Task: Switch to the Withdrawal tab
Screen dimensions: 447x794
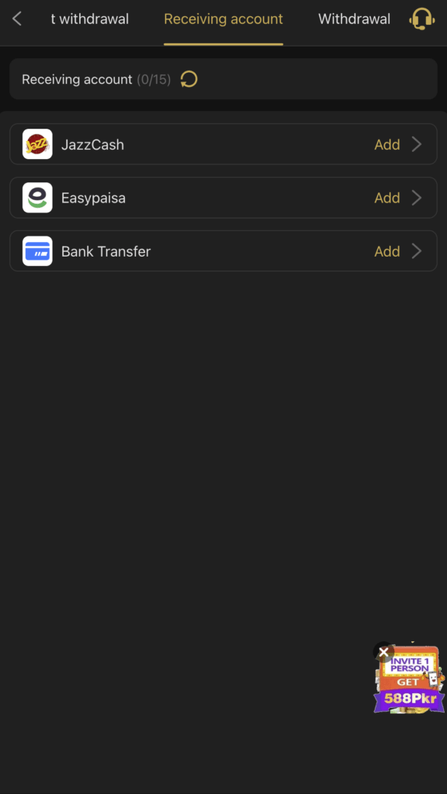Action: 354,19
